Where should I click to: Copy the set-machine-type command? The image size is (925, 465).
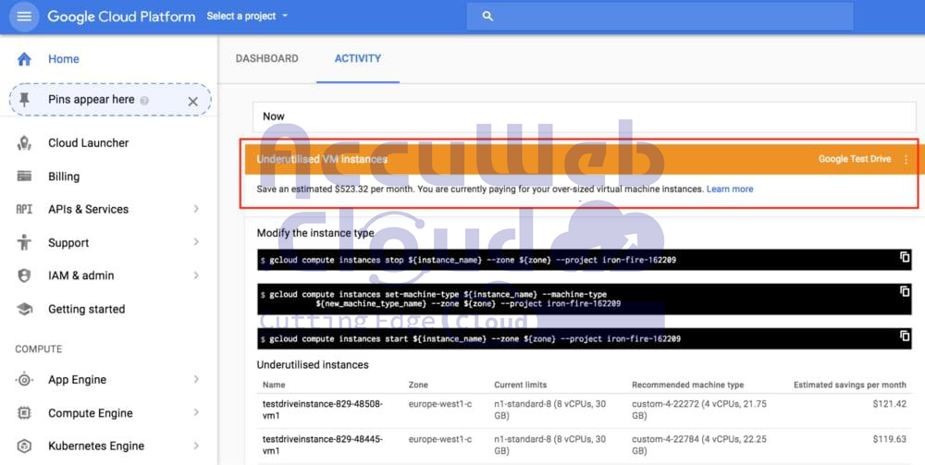coord(905,292)
